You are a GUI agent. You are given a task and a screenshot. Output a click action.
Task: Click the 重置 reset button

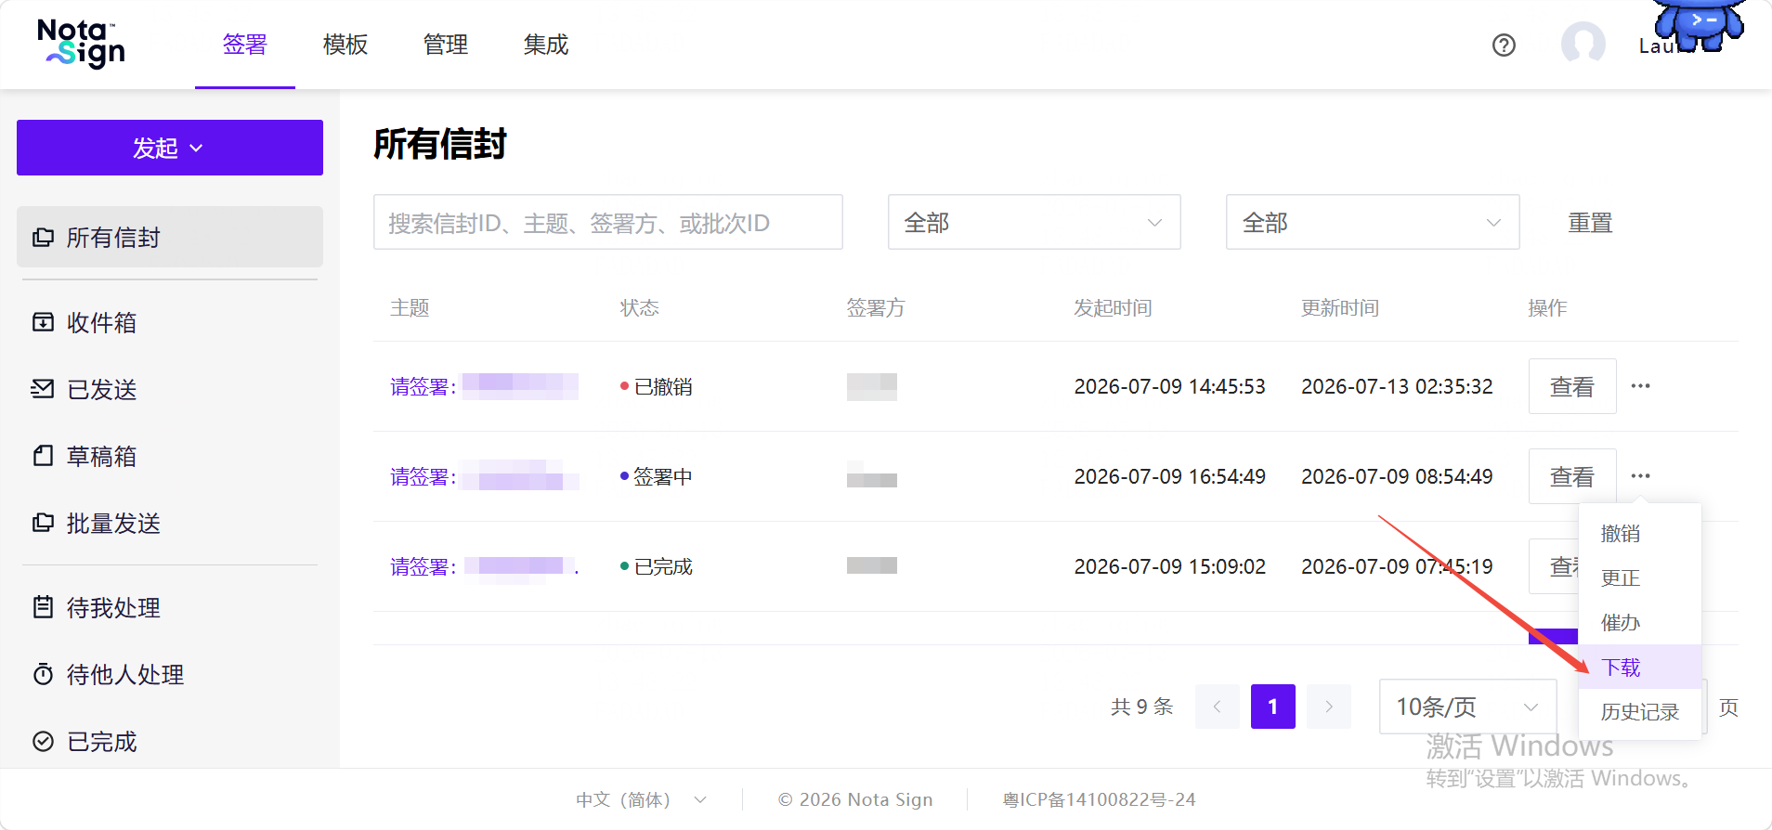click(x=1590, y=223)
